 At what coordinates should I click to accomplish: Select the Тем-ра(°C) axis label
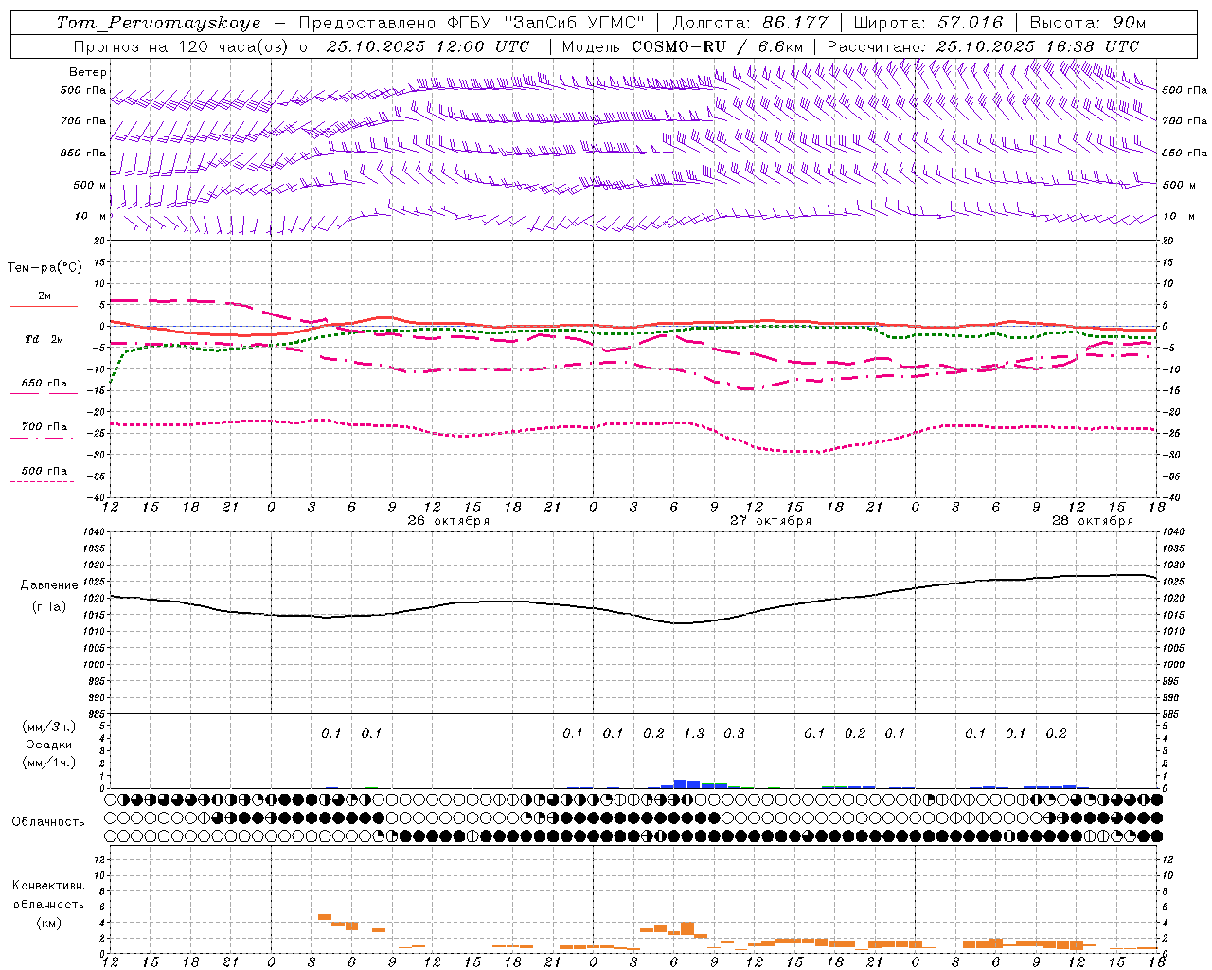tap(45, 267)
